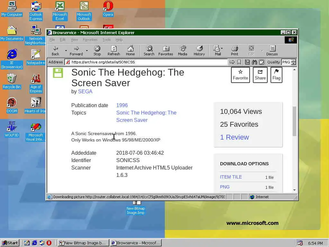Show browsing History pane
329x247 pixels.
click(199, 51)
